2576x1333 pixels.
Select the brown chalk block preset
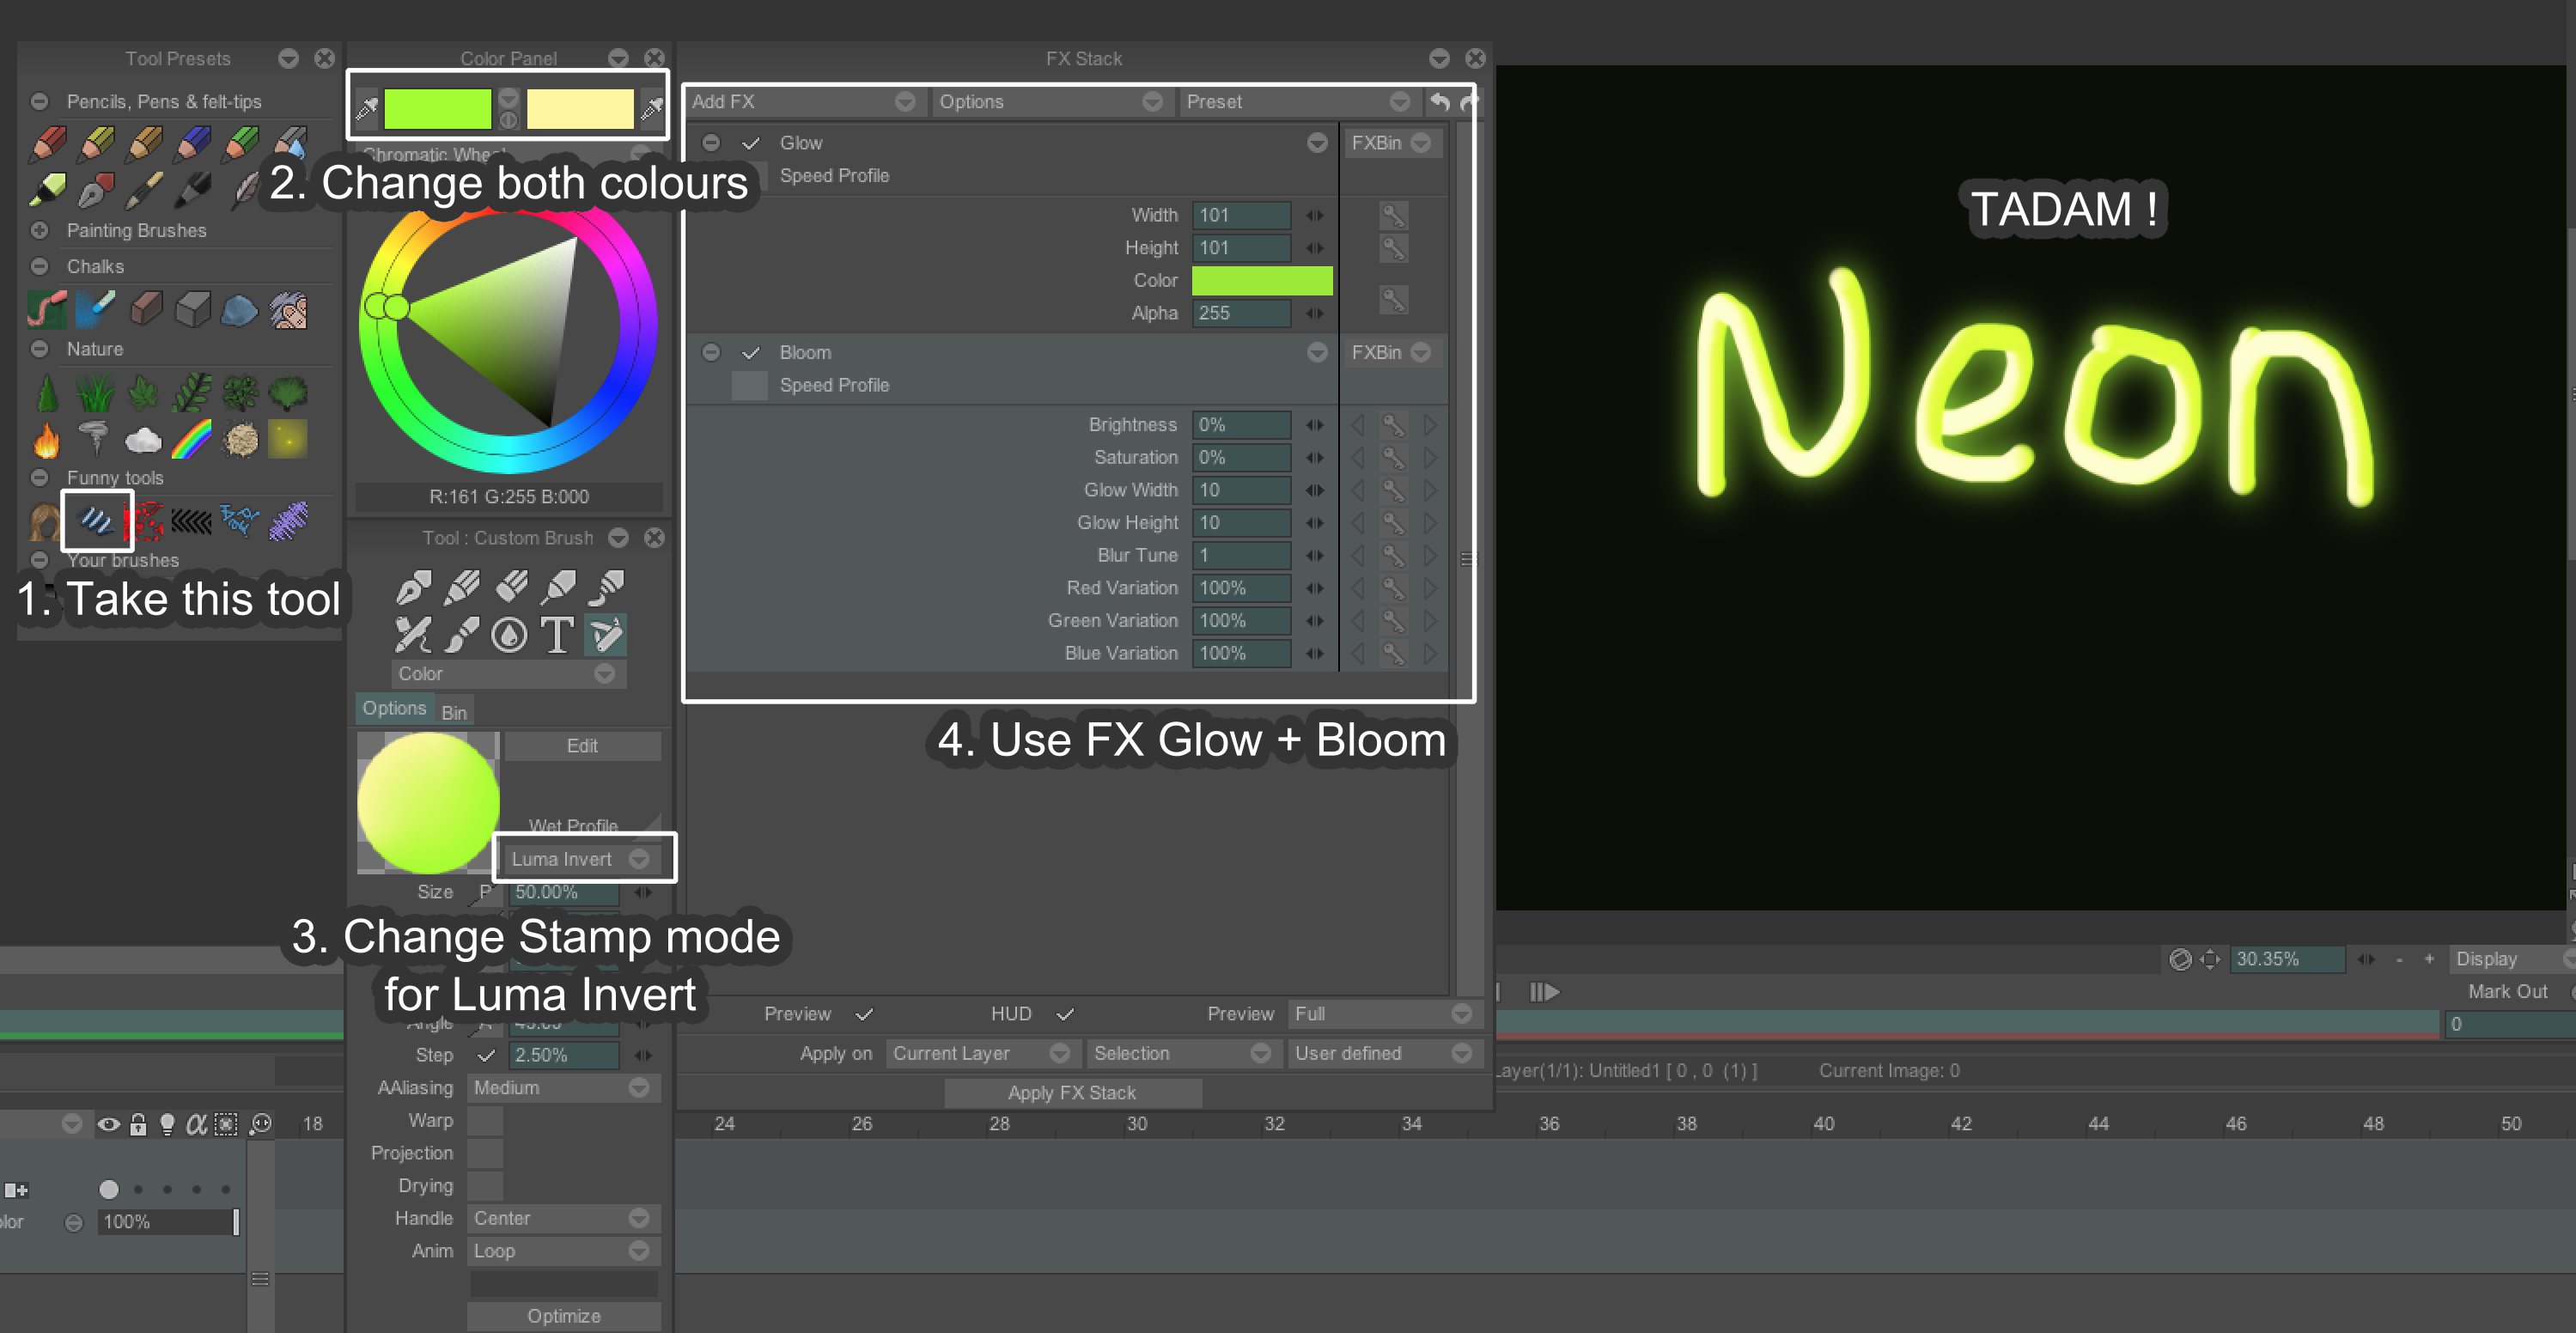click(146, 309)
